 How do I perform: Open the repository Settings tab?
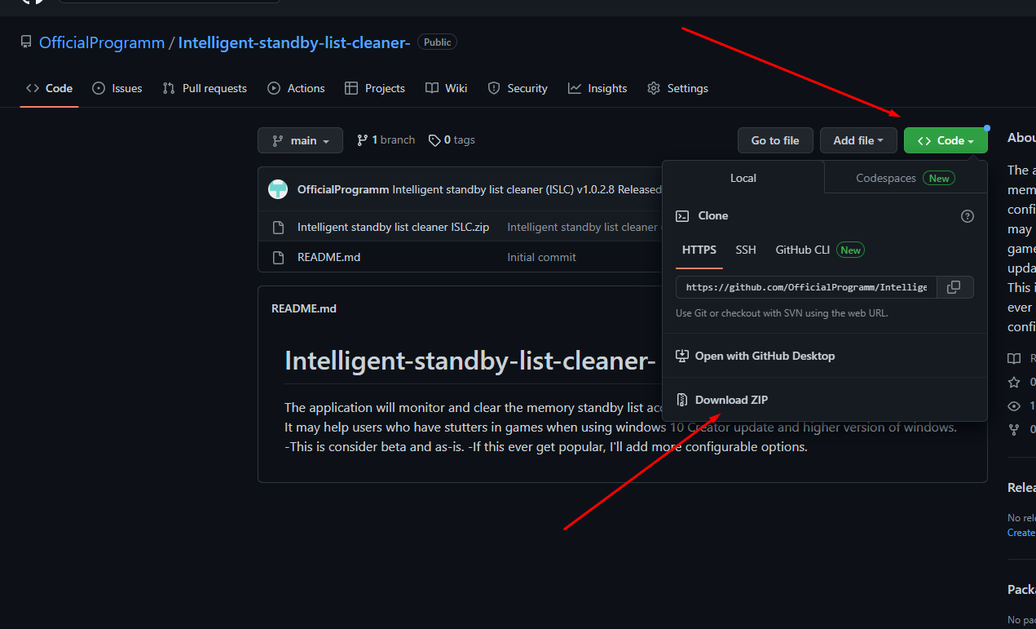(x=677, y=88)
